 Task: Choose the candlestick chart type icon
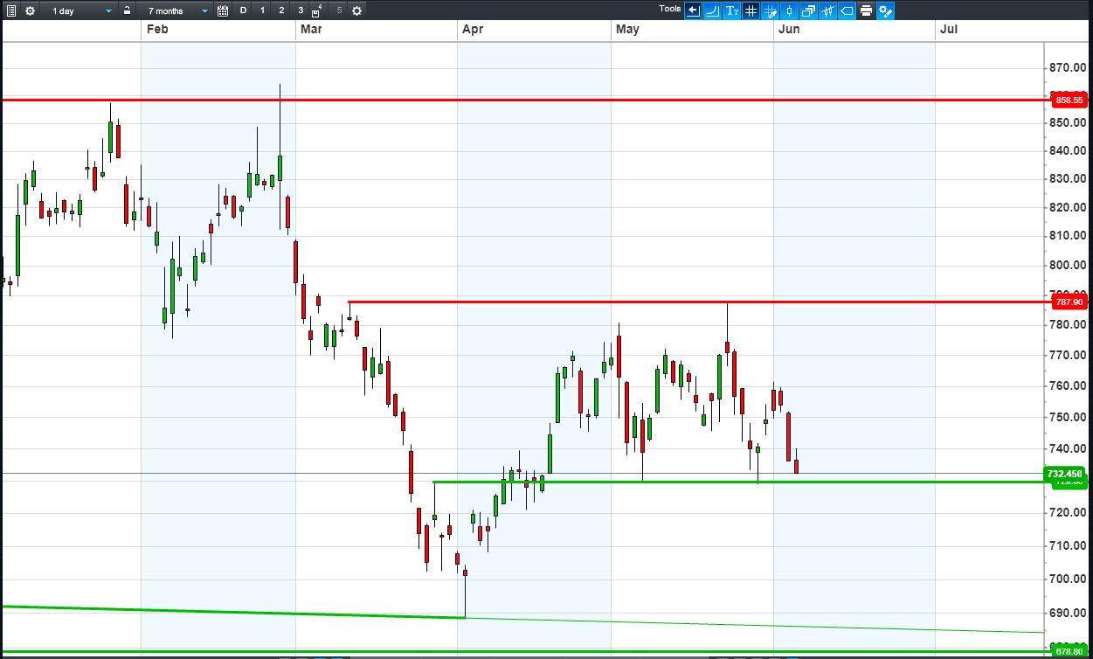[x=789, y=10]
